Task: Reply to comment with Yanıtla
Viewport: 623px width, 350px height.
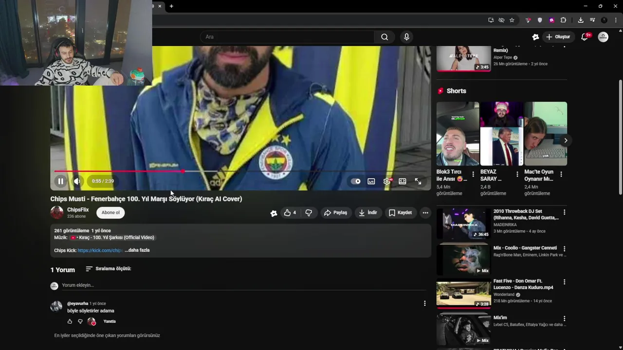Action: tap(110, 321)
